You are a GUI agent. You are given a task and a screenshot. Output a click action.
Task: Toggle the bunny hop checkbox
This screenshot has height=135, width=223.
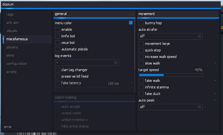click(141, 23)
